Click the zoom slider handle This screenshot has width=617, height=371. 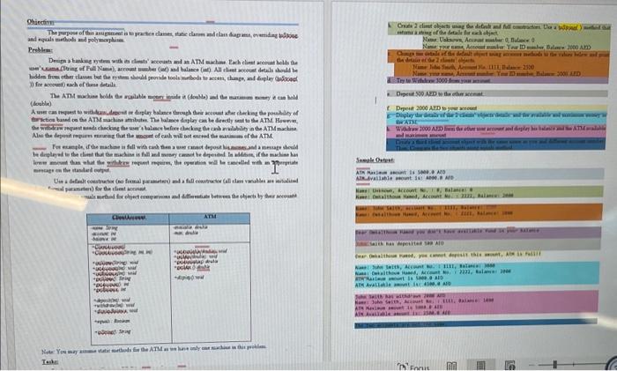point(554,365)
